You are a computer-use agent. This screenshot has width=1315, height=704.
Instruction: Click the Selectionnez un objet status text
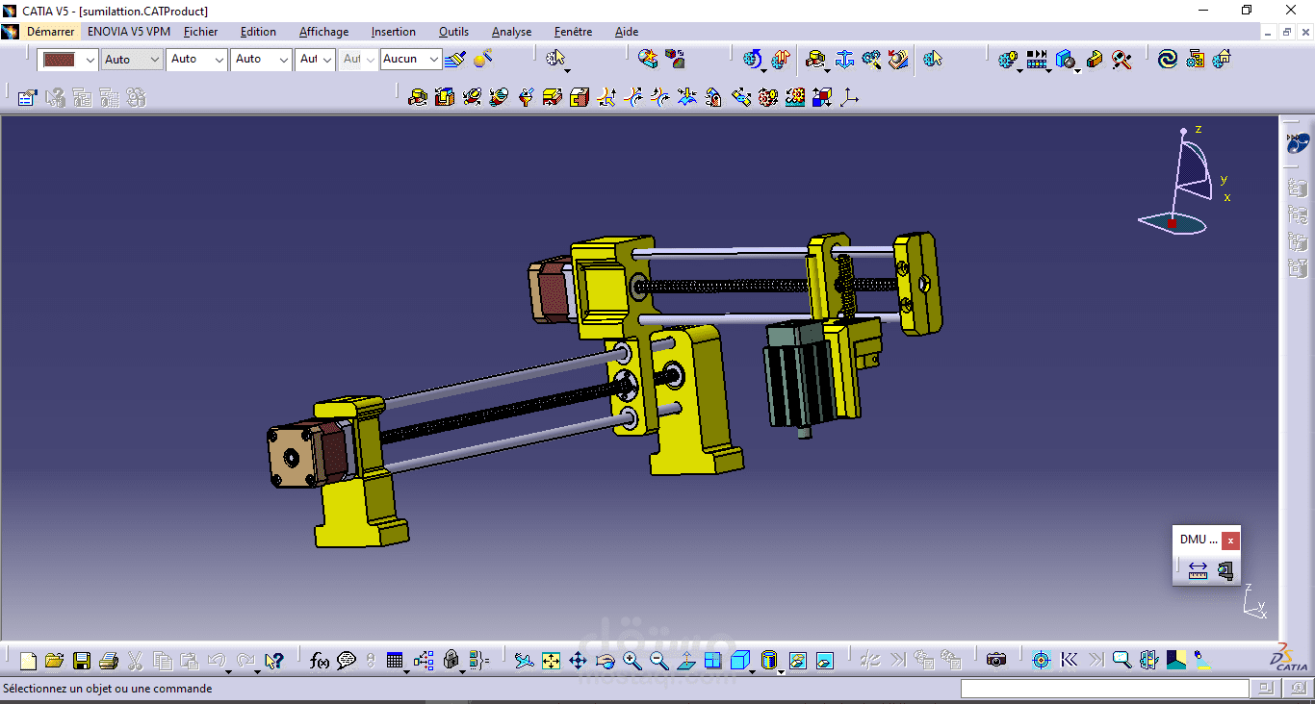[x=107, y=689]
